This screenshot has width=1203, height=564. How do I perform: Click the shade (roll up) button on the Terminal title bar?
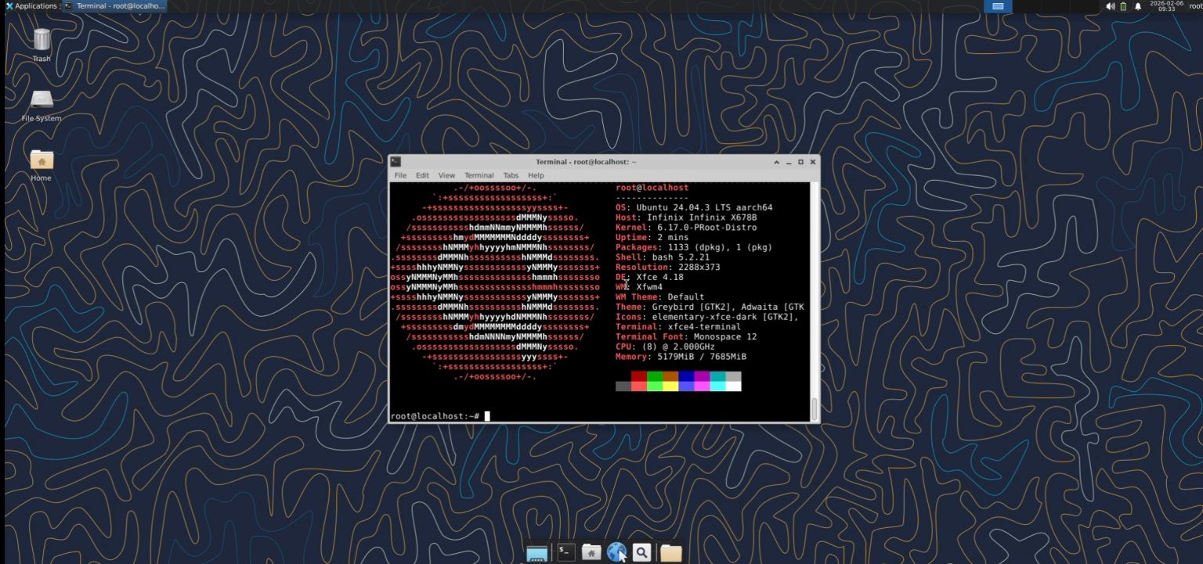(777, 162)
